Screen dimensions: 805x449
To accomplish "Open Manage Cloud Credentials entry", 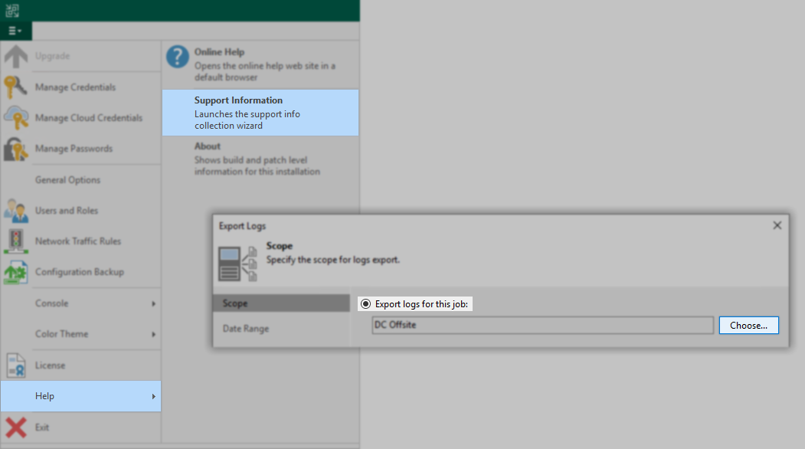I will point(80,118).
